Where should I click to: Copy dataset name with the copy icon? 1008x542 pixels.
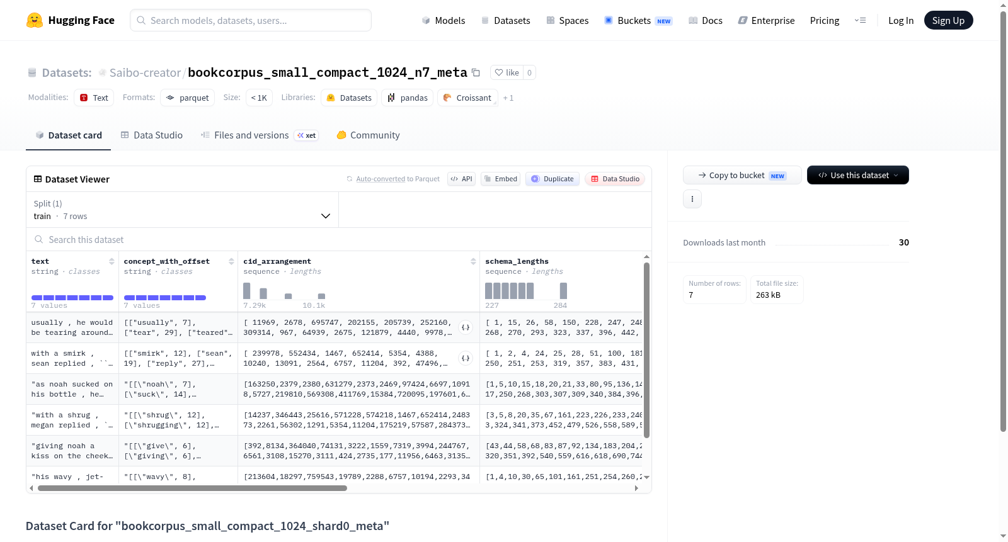(x=476, y=72)
